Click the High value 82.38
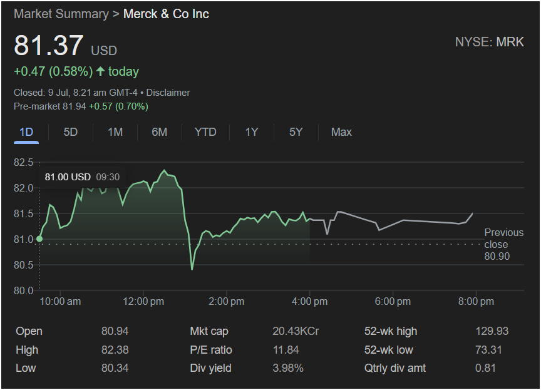 tap(115, 350)
